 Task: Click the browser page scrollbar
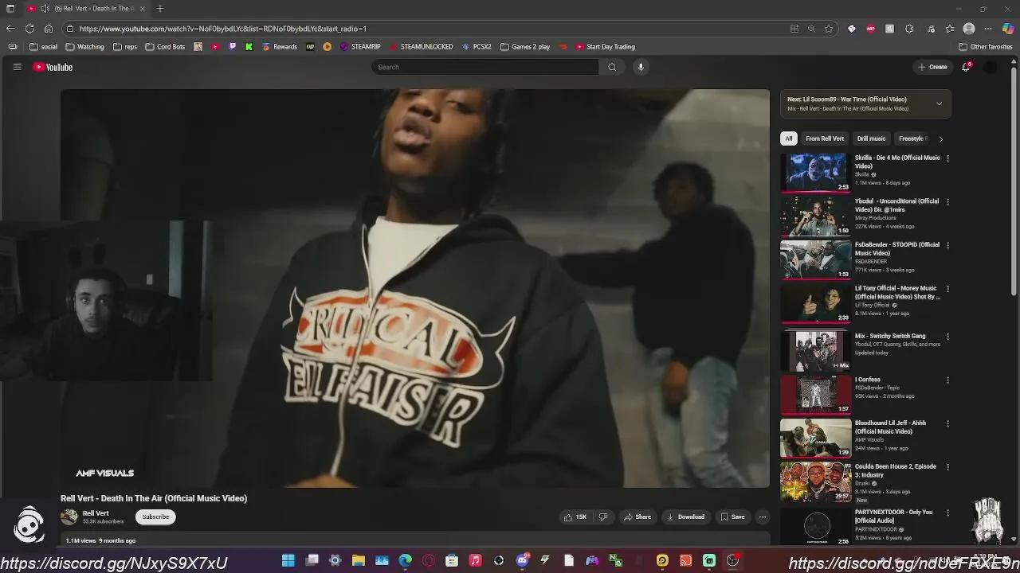pyautogui.click(x=1014, y=183)
